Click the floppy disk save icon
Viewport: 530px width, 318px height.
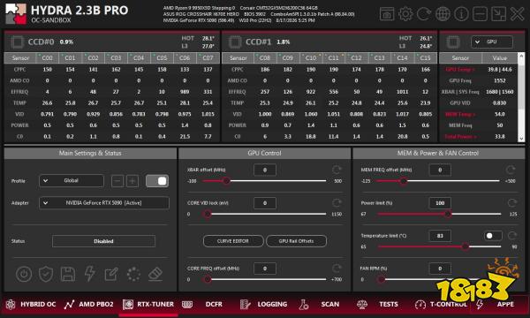point(68,274)
